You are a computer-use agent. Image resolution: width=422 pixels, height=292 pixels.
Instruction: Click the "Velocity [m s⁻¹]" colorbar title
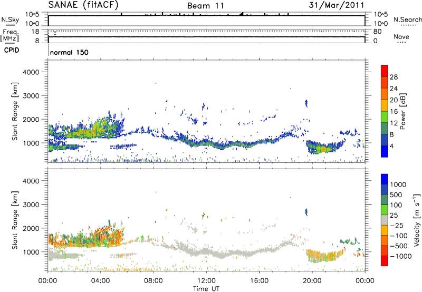pyautogui.click(x=417, y=220)
